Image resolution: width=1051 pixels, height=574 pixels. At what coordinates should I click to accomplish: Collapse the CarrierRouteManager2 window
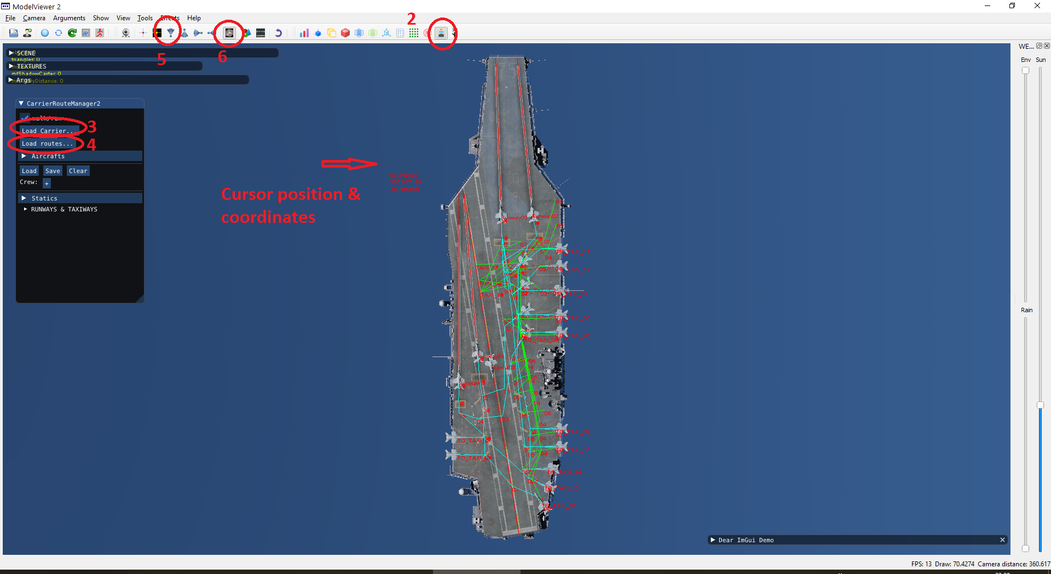[x=21, y=103]
